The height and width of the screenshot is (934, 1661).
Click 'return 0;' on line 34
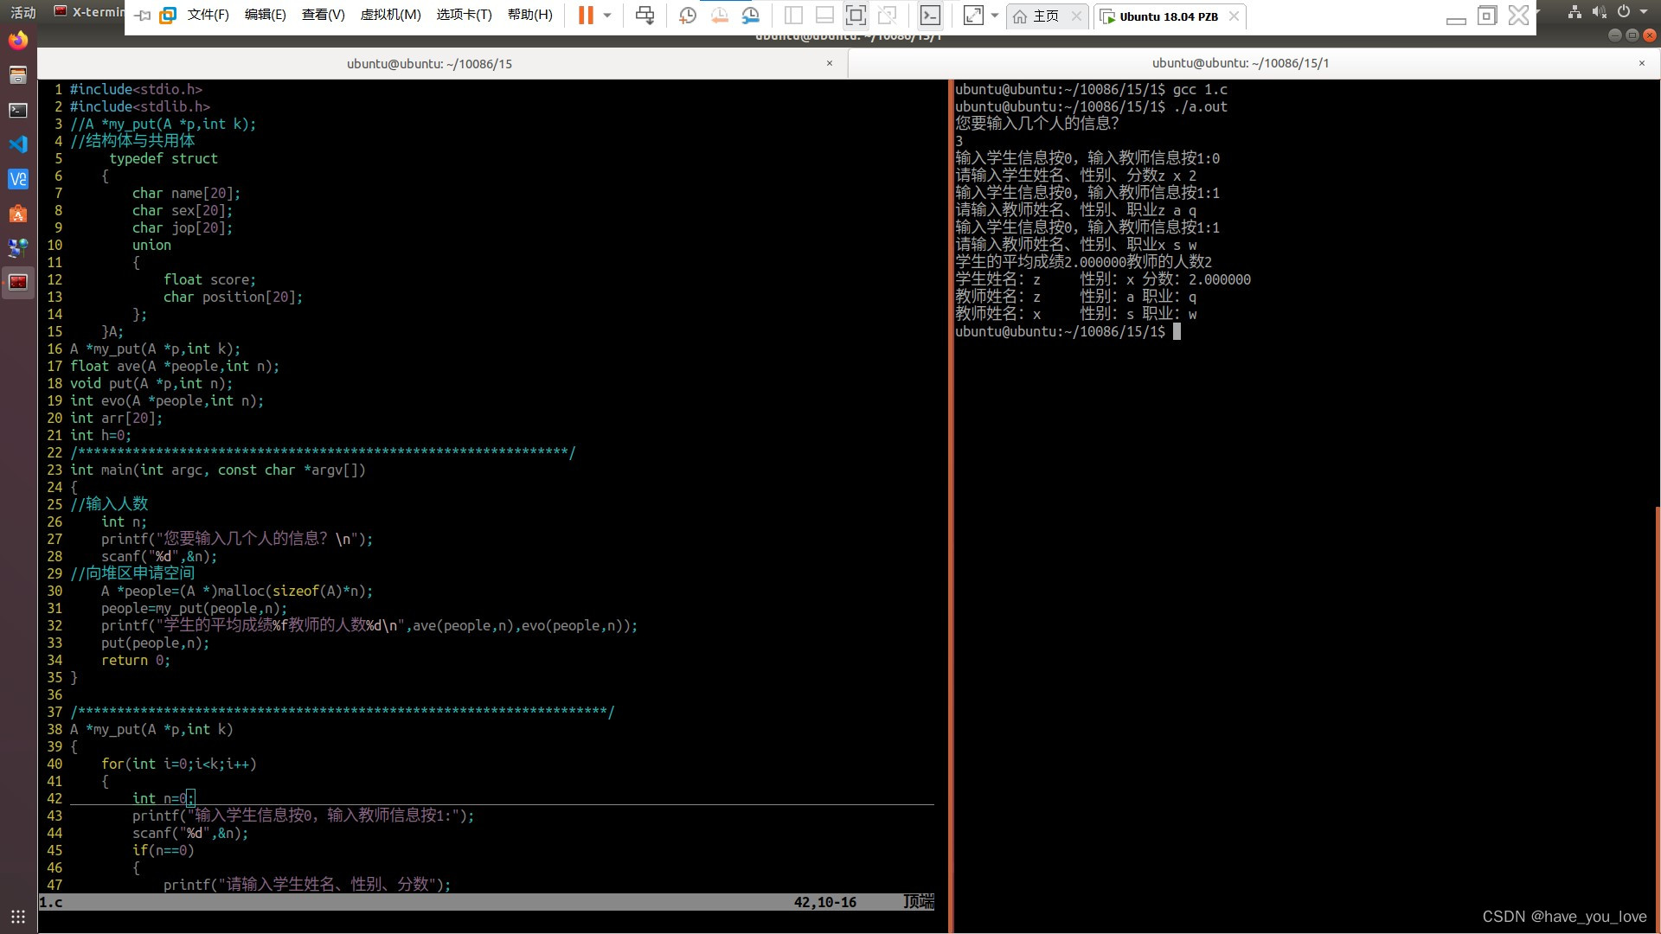[x=136, y=660]
